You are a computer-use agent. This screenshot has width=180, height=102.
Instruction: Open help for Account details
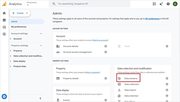pos(106,46)
